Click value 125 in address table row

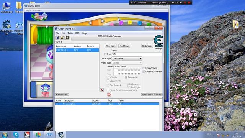click(120, 104)
